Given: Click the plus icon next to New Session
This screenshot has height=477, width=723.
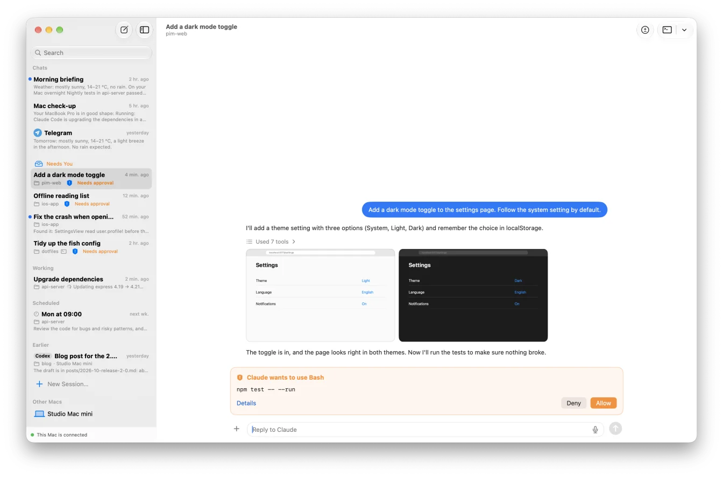Looking at the screenshot, I should [x=39, y=384].
